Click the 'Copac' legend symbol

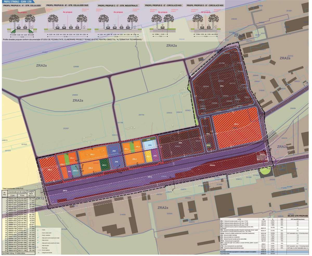pos(37,230)
